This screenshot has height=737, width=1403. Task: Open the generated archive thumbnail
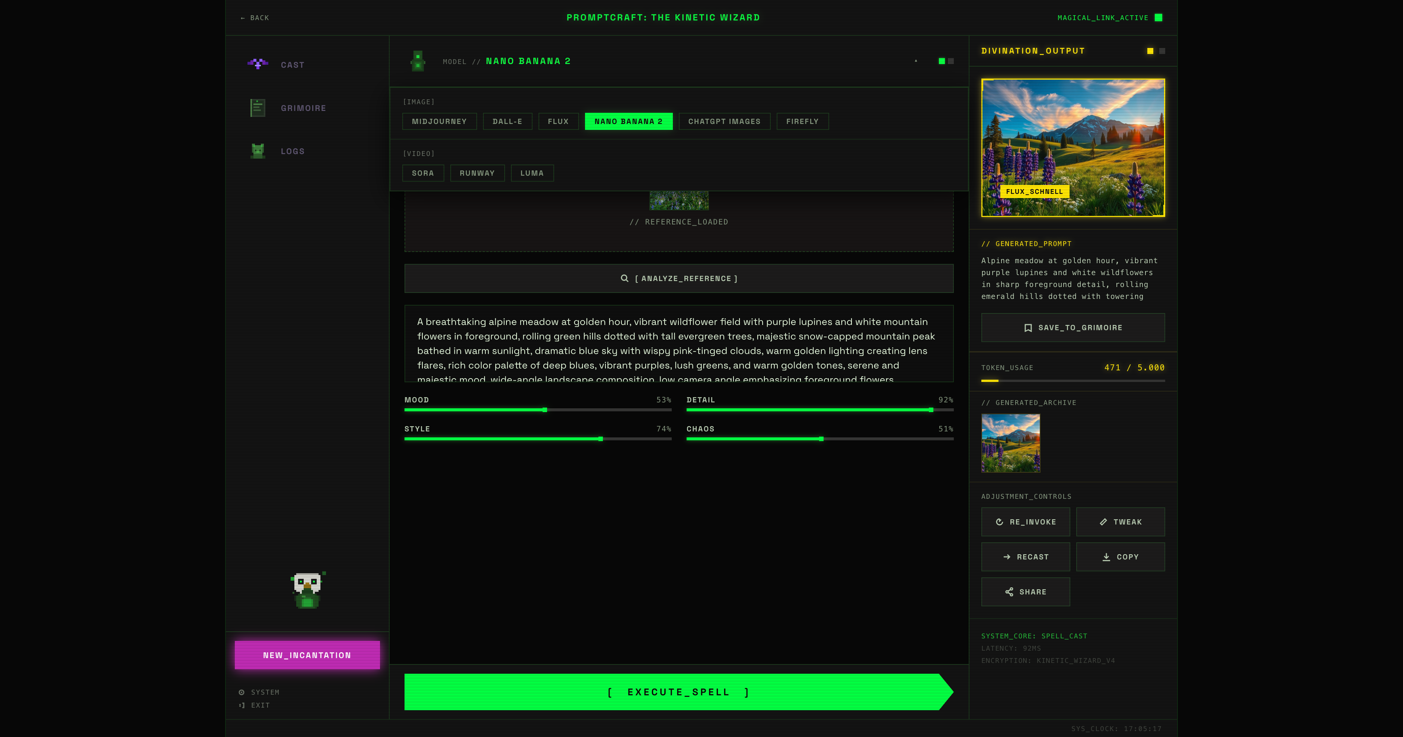(1010, 443)
